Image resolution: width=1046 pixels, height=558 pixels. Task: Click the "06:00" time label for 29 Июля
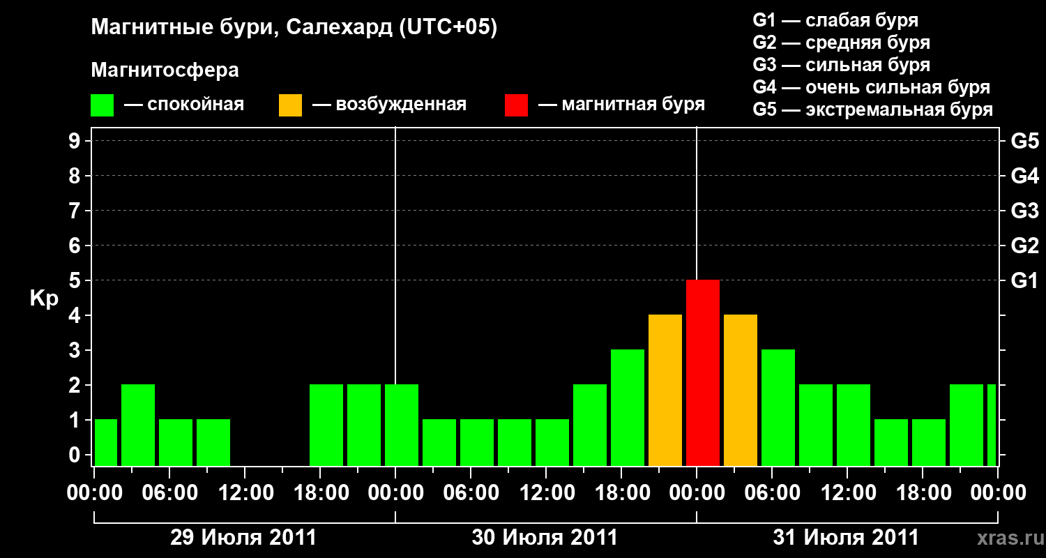click(x=169, y=492)
